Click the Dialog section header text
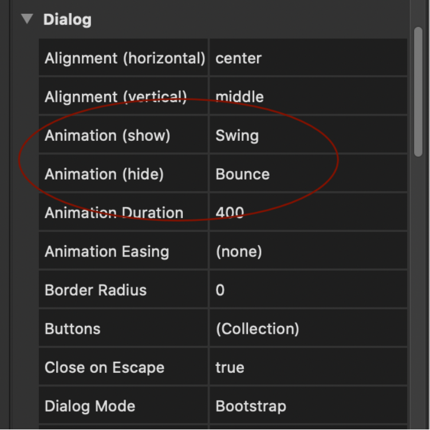430x430 pixels. coord(68,19)
